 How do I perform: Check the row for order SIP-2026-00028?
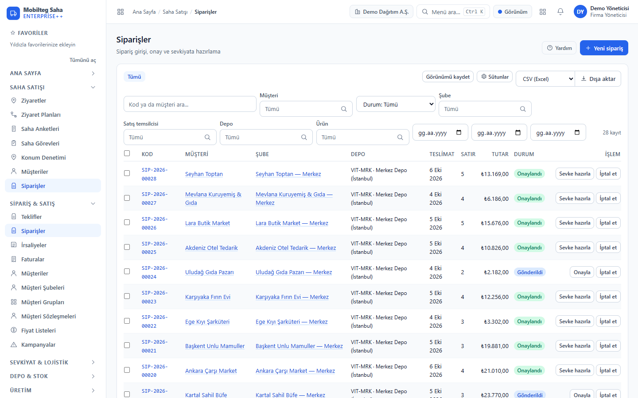pos(127,173)
